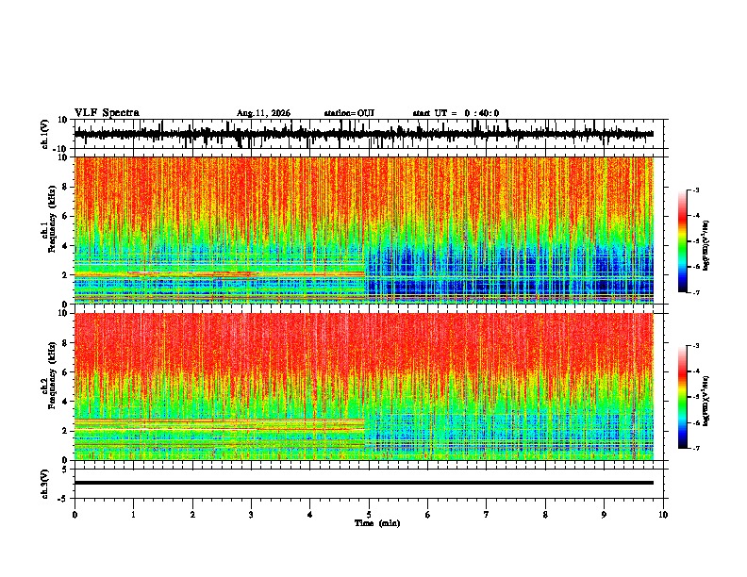Click the '-5' label of ch.1 colorbar
This screenshot has width=747, height=577.
(696, 241)
